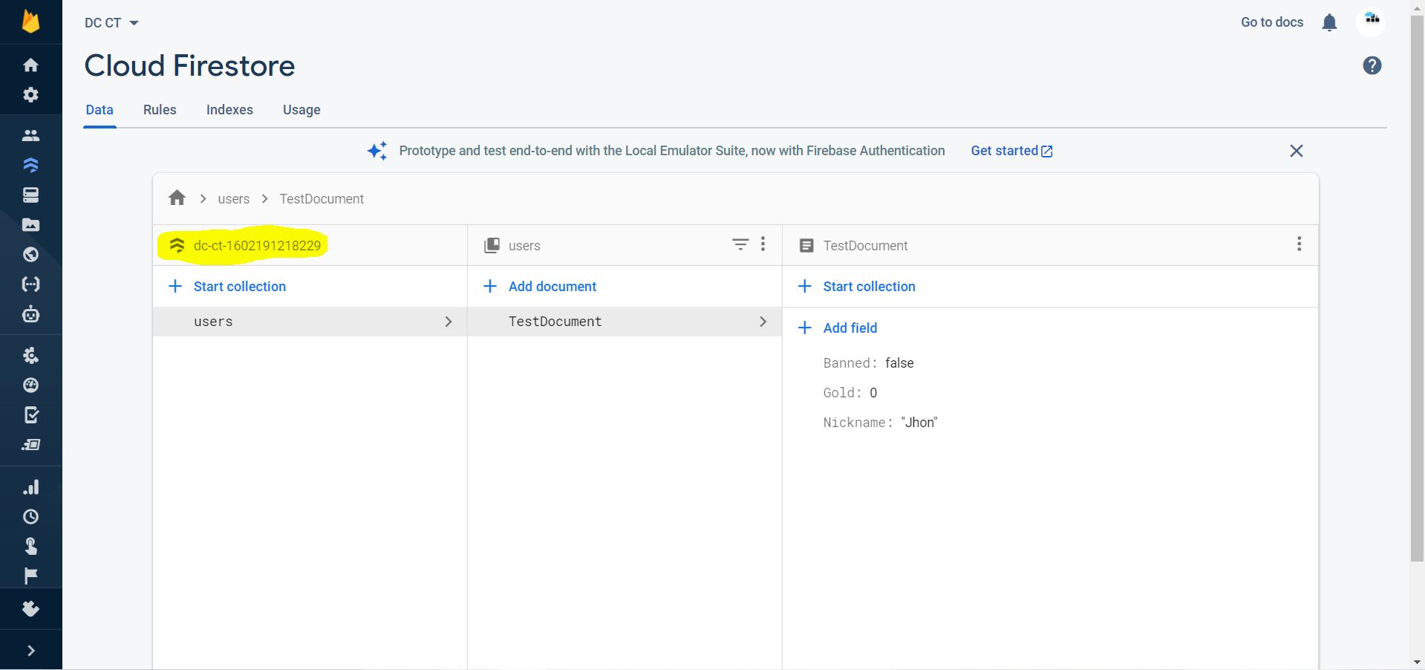Screen dimensions: 1425x670
Task: Dismiss the Local Emulator Suite banner
Action: click(x=1296, y=151)
